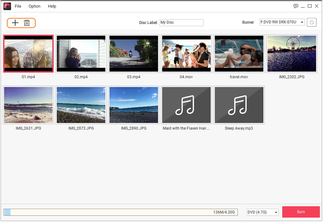
Task: Click the plus icon to add files
Action: [15, 23]
